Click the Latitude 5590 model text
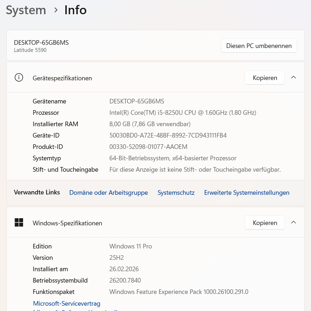The height and width of the screenshot is (311, 311). [x=30, y=50]
